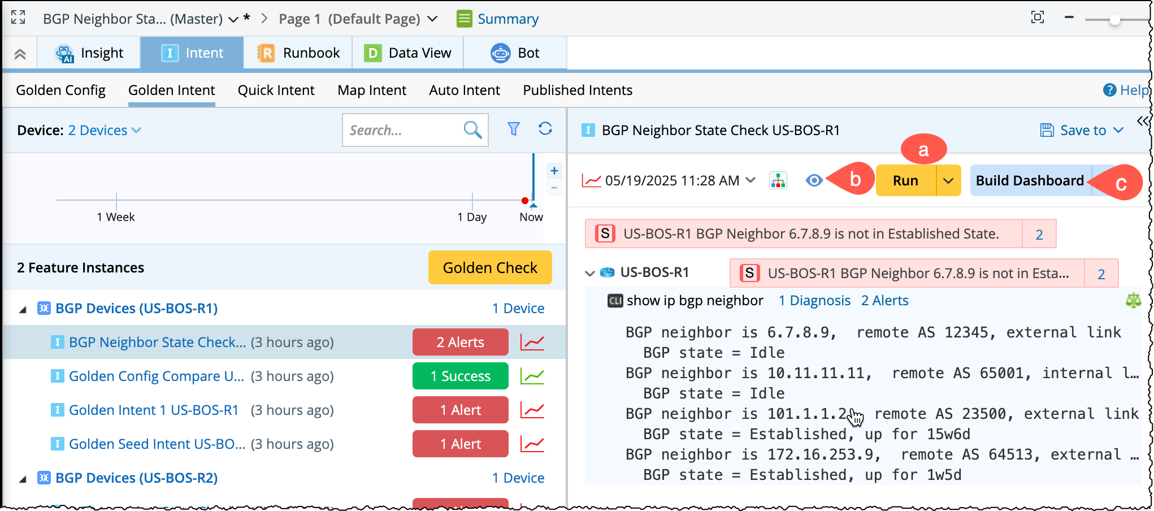Open the 1 Diagnosis link

click(x=814, y=301)
